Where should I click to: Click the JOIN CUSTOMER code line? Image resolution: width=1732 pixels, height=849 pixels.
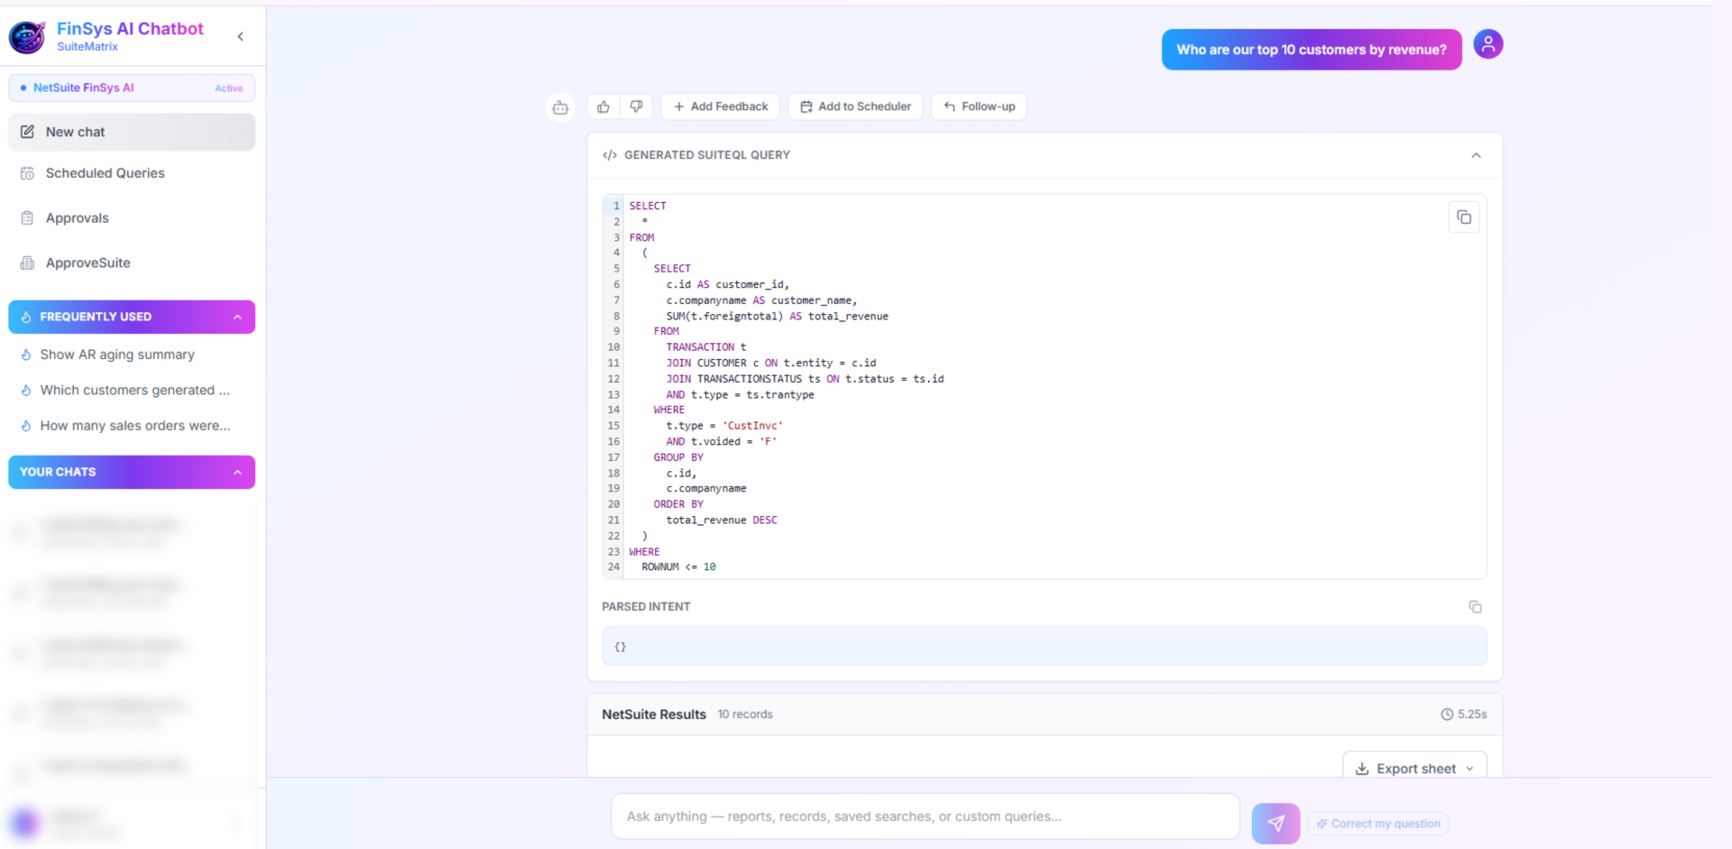[770, 364]
